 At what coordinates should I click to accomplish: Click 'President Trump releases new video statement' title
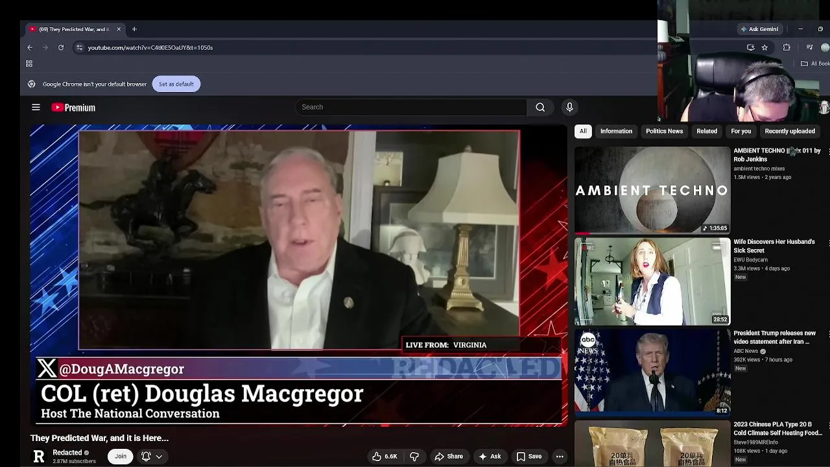coord(774,337)
